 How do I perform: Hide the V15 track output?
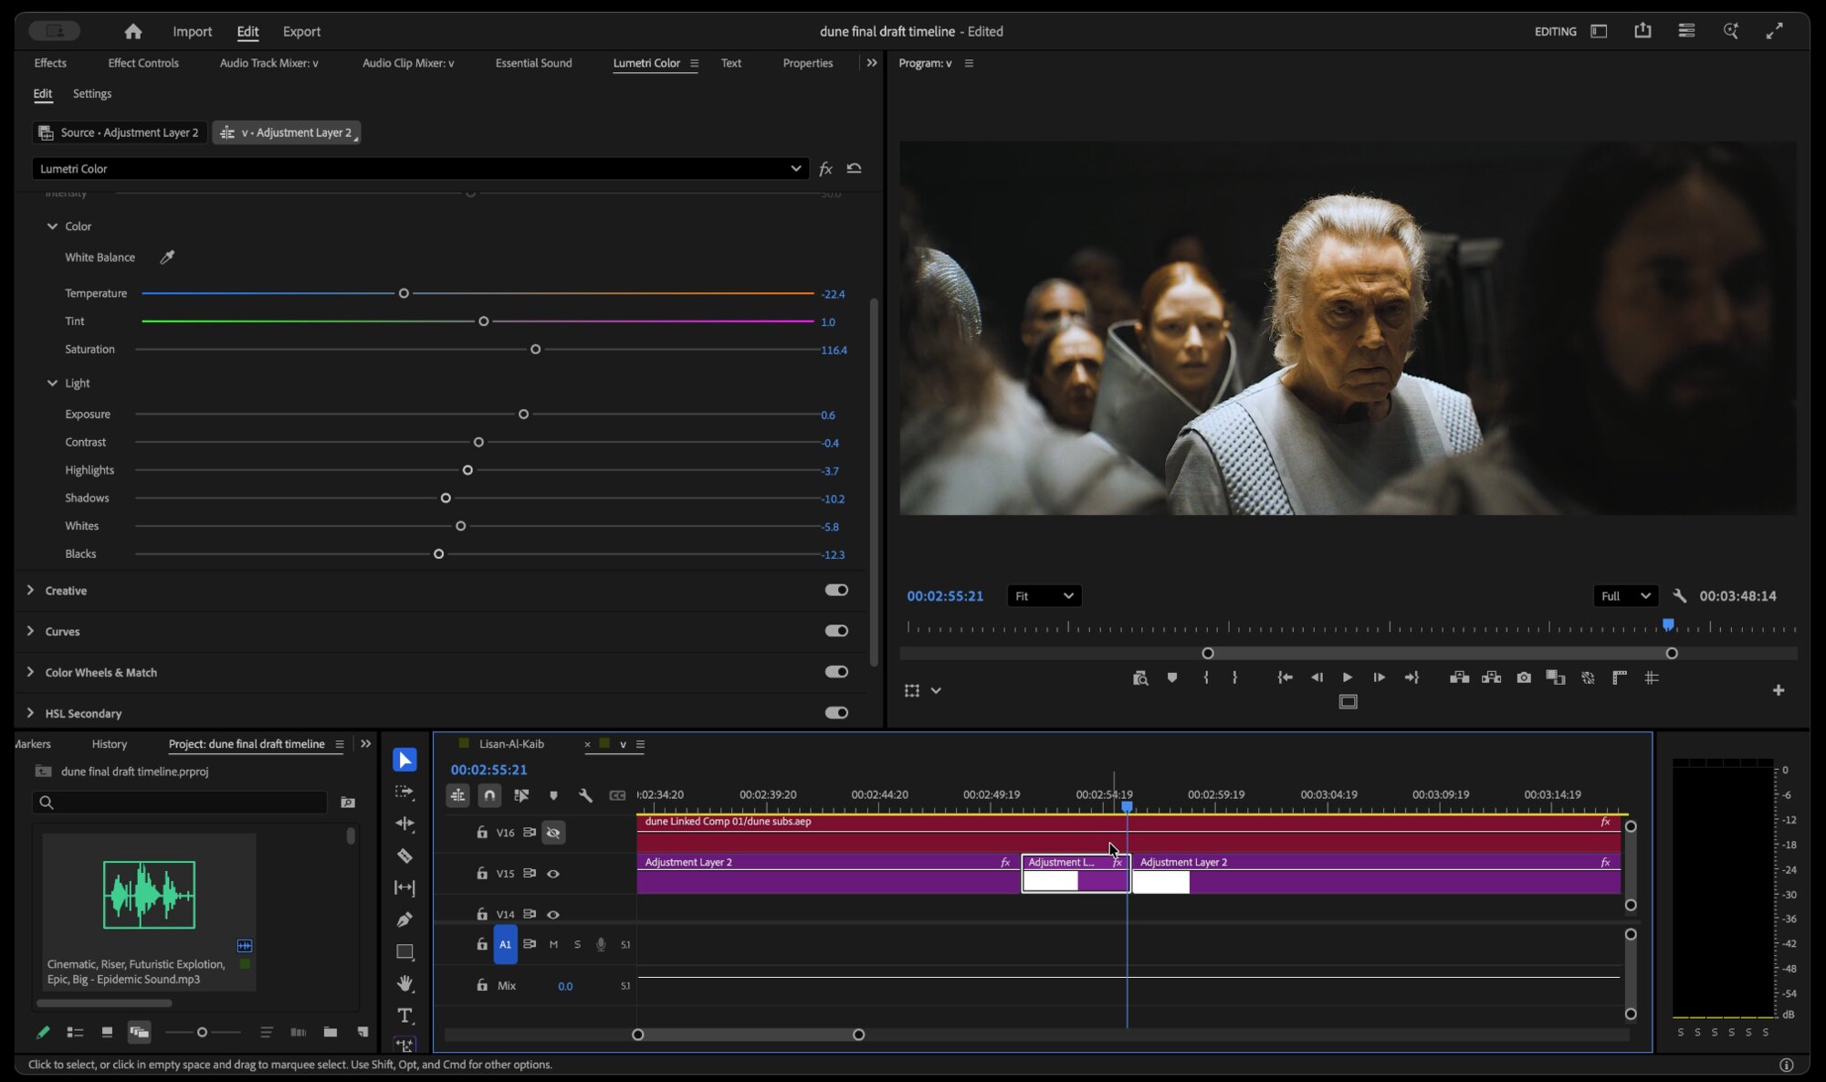(x=553, y=874)
